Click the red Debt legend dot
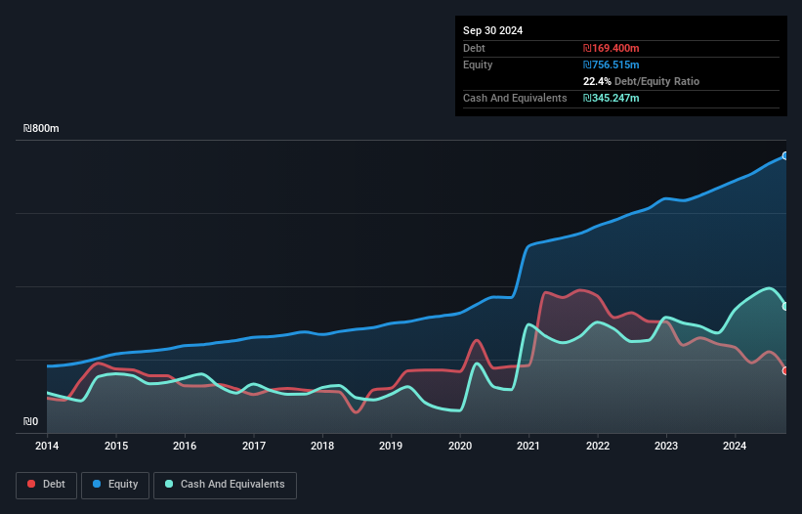Image resolution: width=802 pixels, height=514 pixels. coord(31,484)
